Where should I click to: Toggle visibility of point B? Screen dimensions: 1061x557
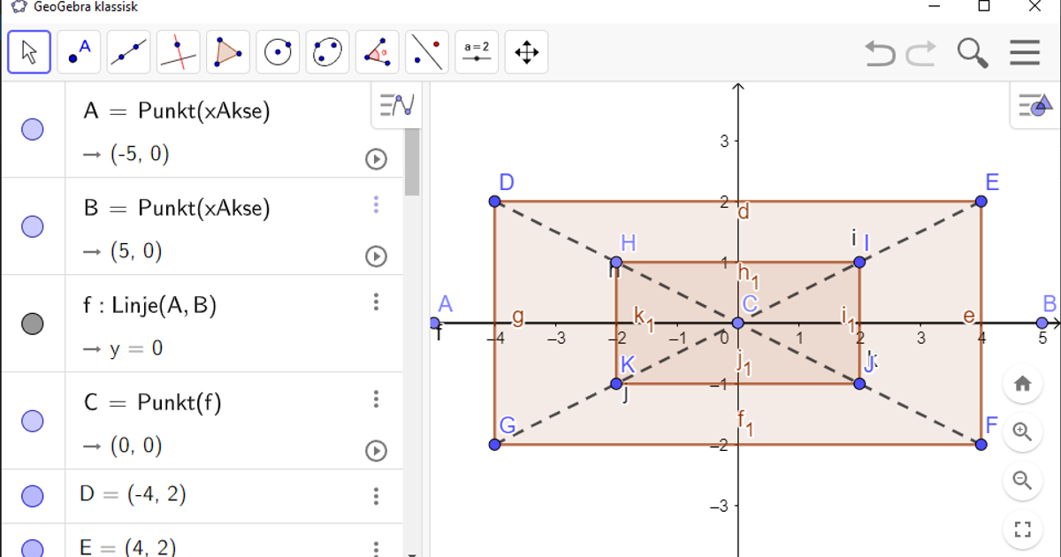tap(33, 226)
